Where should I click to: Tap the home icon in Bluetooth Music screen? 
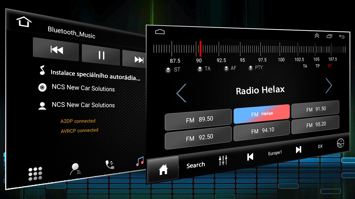click(x=24, y=22)
